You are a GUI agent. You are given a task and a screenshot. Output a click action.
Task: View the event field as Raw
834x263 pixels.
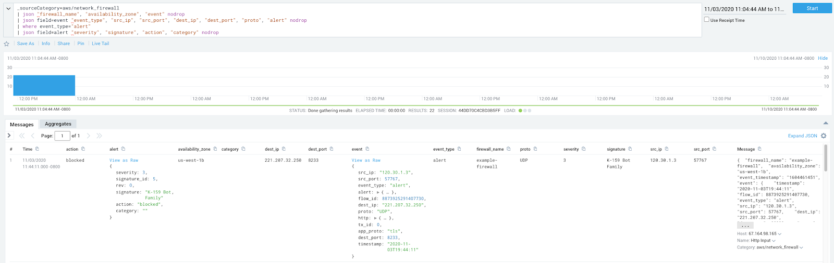pyautogui.click(x=366, y=161)
